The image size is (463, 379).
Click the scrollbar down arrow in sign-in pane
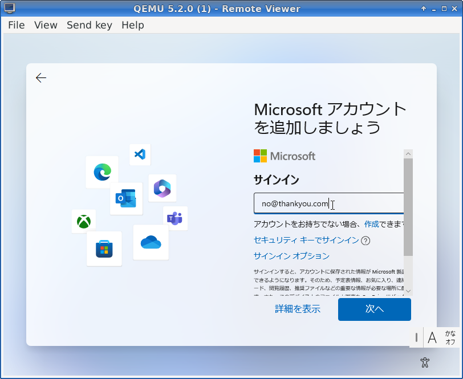pos(408,291)
